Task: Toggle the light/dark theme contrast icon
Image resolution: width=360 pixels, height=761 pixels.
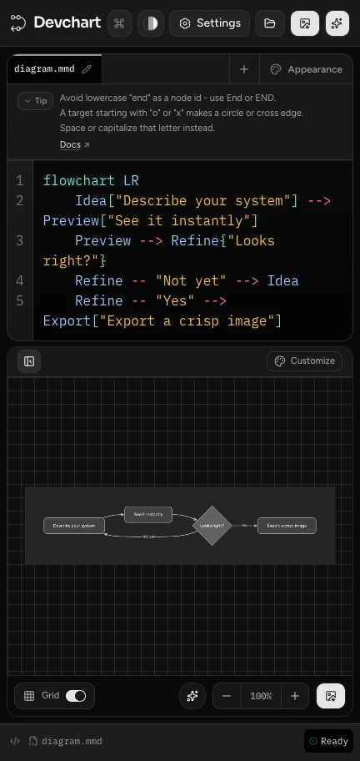Action: tap(151, 23)
